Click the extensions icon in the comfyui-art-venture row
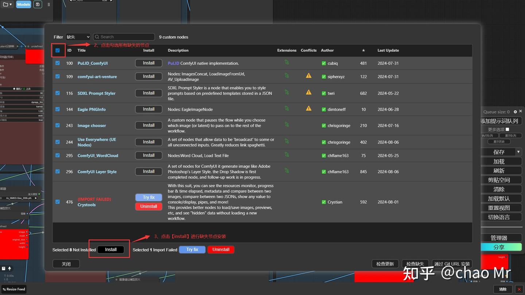Screen dimensions: 525x295 (287, 76)
